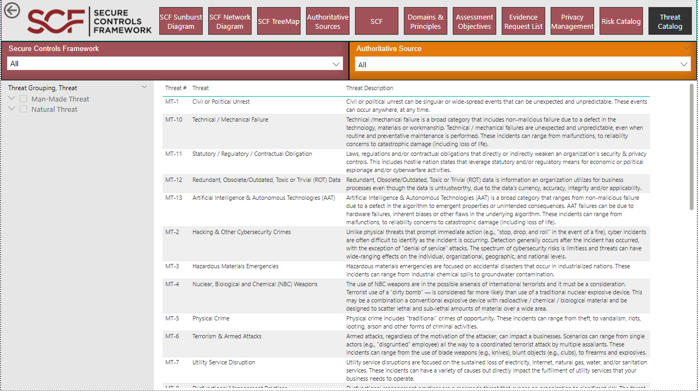Open the SCF TreeMap view
The width and height of the screenshot is (699, 391).
[278, 21]
